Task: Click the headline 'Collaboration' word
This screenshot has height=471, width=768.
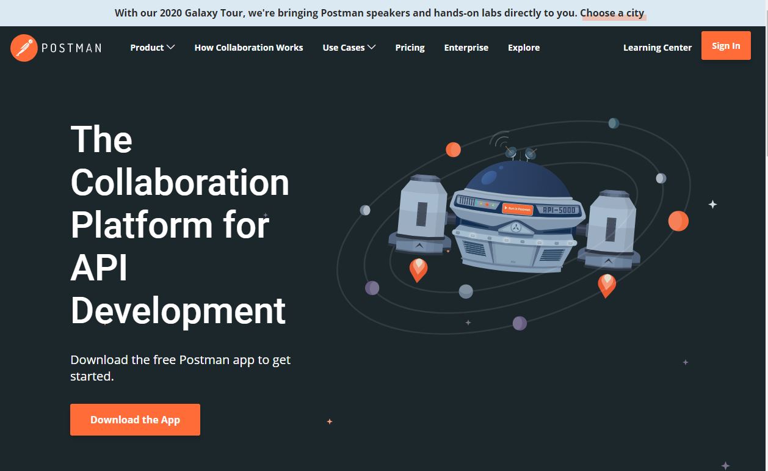Action: pos(180,182)
